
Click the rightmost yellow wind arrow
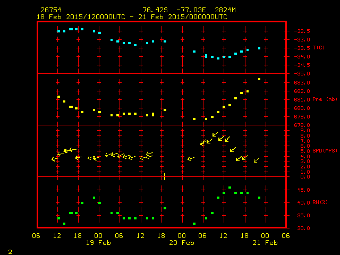click(x=257, y=160)
